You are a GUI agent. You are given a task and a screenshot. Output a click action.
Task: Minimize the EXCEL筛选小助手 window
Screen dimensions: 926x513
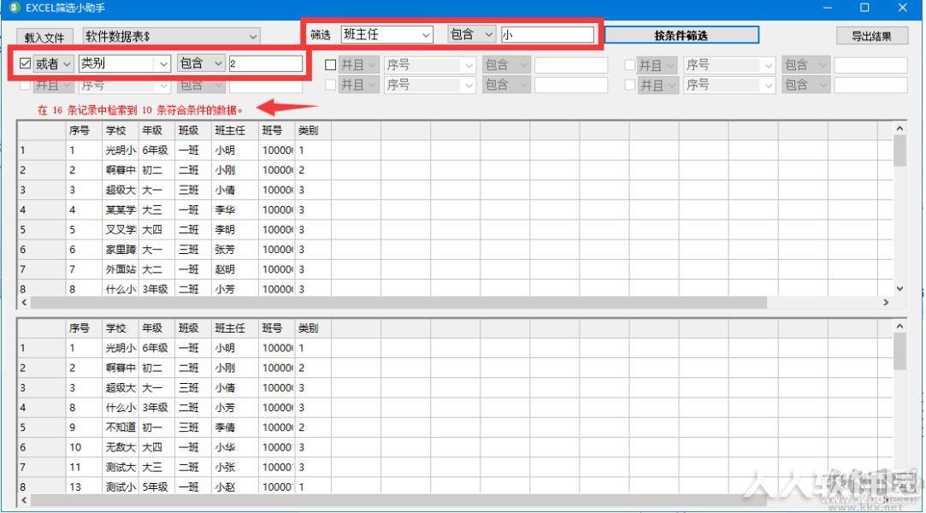[x=828, y=8]
